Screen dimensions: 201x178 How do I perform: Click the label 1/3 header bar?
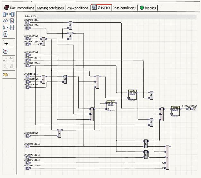coord(109,16)
